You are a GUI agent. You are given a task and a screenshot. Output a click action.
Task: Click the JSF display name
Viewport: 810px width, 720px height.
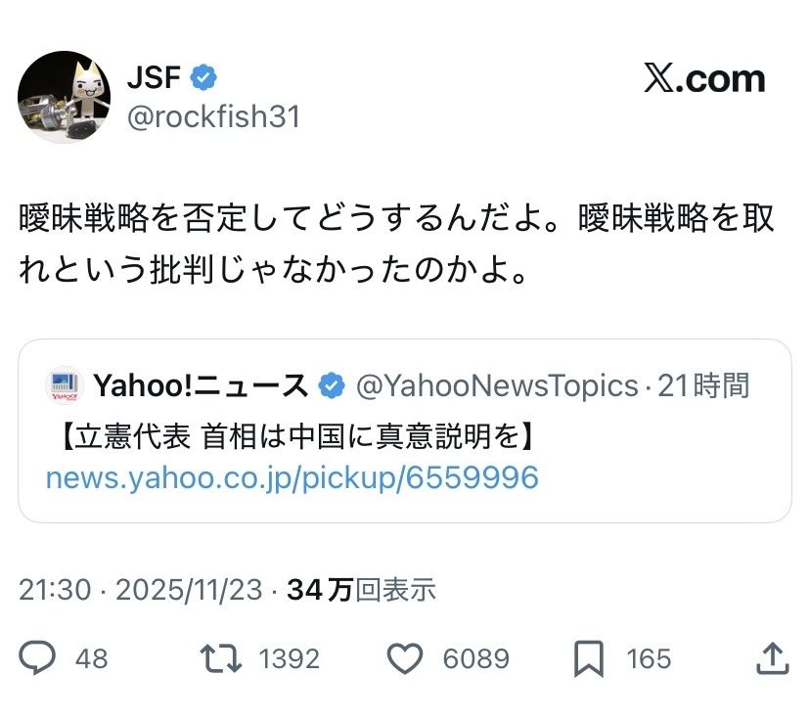[x=154, y=77]
